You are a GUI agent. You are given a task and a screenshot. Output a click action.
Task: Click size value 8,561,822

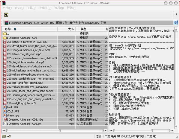pyautogui.click(x=67, y=66)
